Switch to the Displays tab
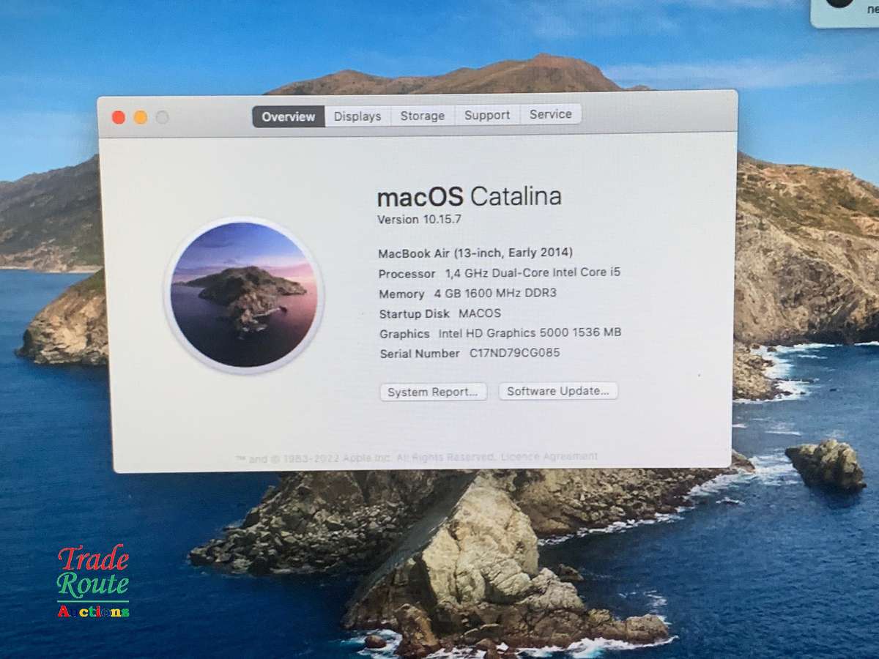Image resolution: width=879 pixels, height=659 pixels. 357,116
